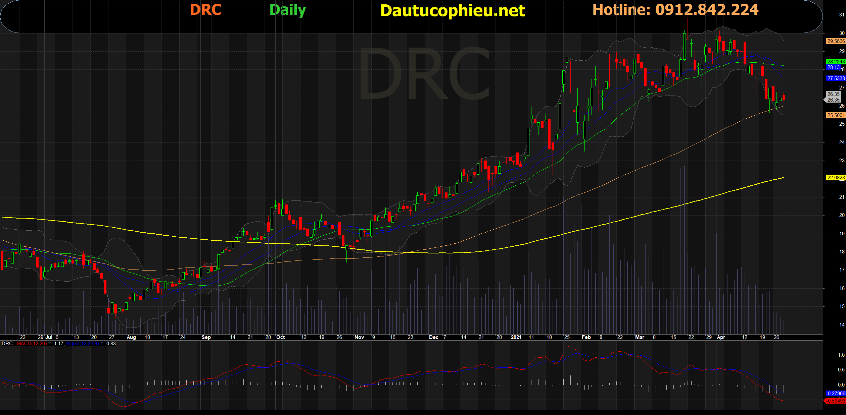Image resolution: width=846 pixels, height=415 pixels.
Task: Click 14 on the price axis
Action: coord(842,324)
